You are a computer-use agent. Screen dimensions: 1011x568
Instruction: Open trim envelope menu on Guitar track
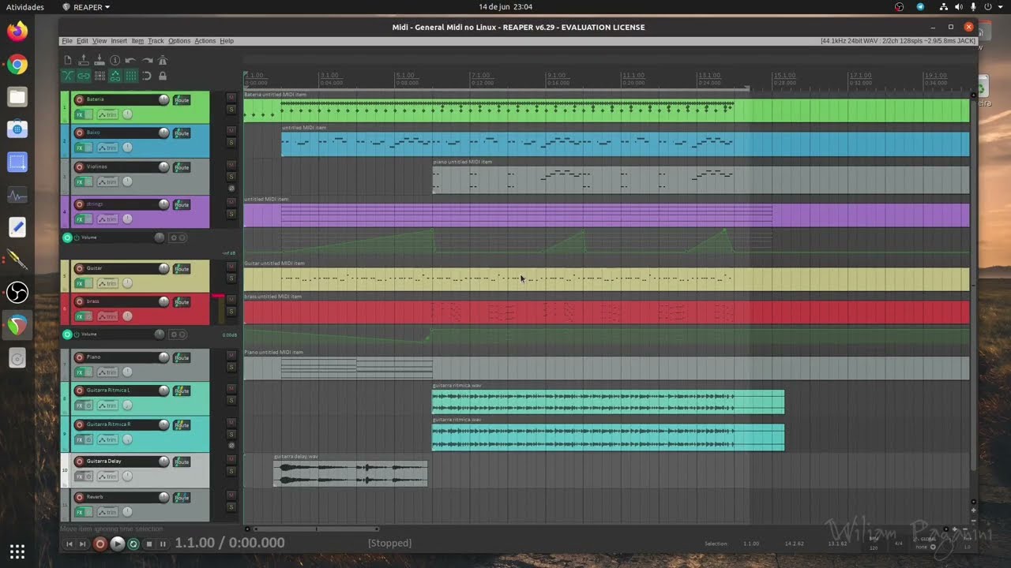pos(107,283)
